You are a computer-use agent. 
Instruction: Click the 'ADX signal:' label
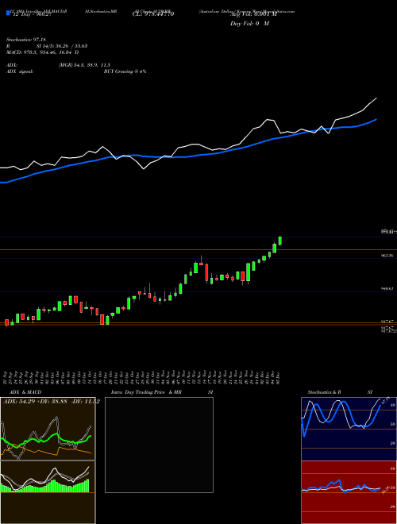(x=20, y=71)
